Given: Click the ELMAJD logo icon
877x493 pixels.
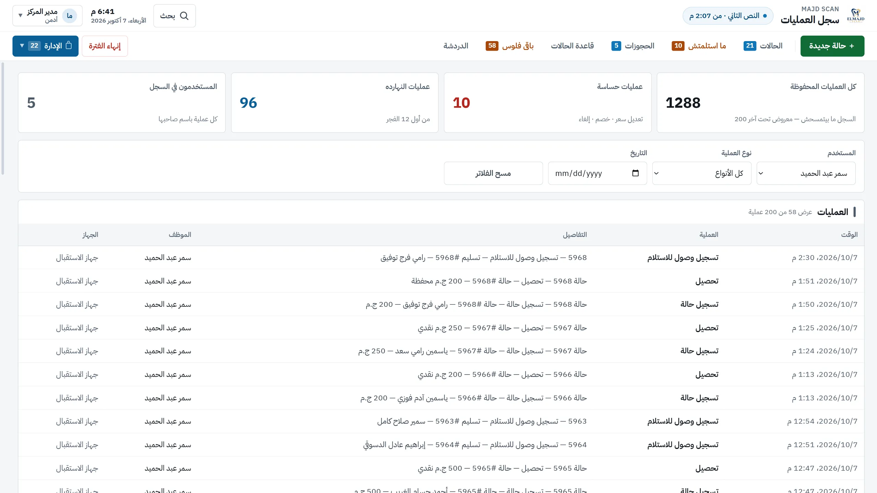Looking at the screenshot, I should coord(855,16).
